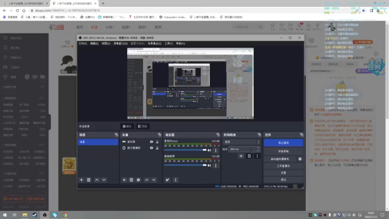Open the 文件(F) menu in OBS

83,43
